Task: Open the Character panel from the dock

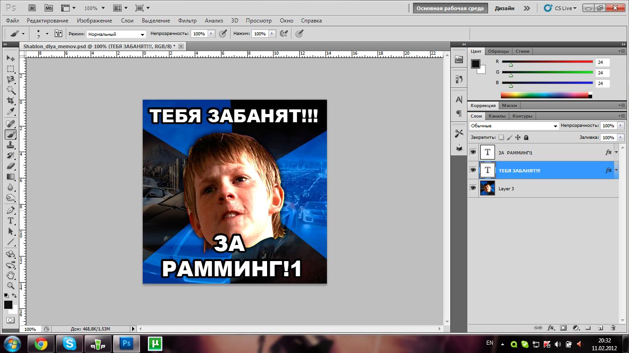Action: coord(459,100)
